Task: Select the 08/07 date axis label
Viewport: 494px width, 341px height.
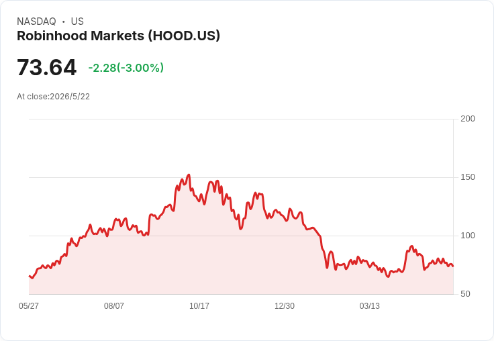Action: (114, 305)
